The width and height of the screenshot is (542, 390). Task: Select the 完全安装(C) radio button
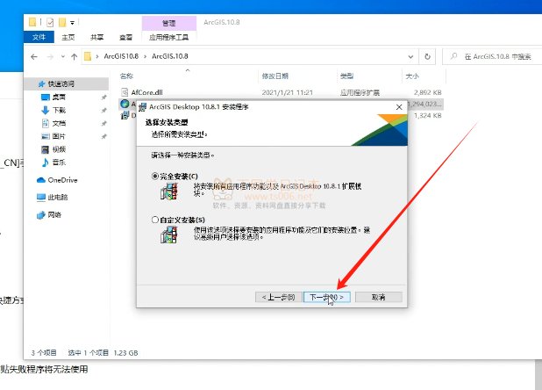[155, 177]
